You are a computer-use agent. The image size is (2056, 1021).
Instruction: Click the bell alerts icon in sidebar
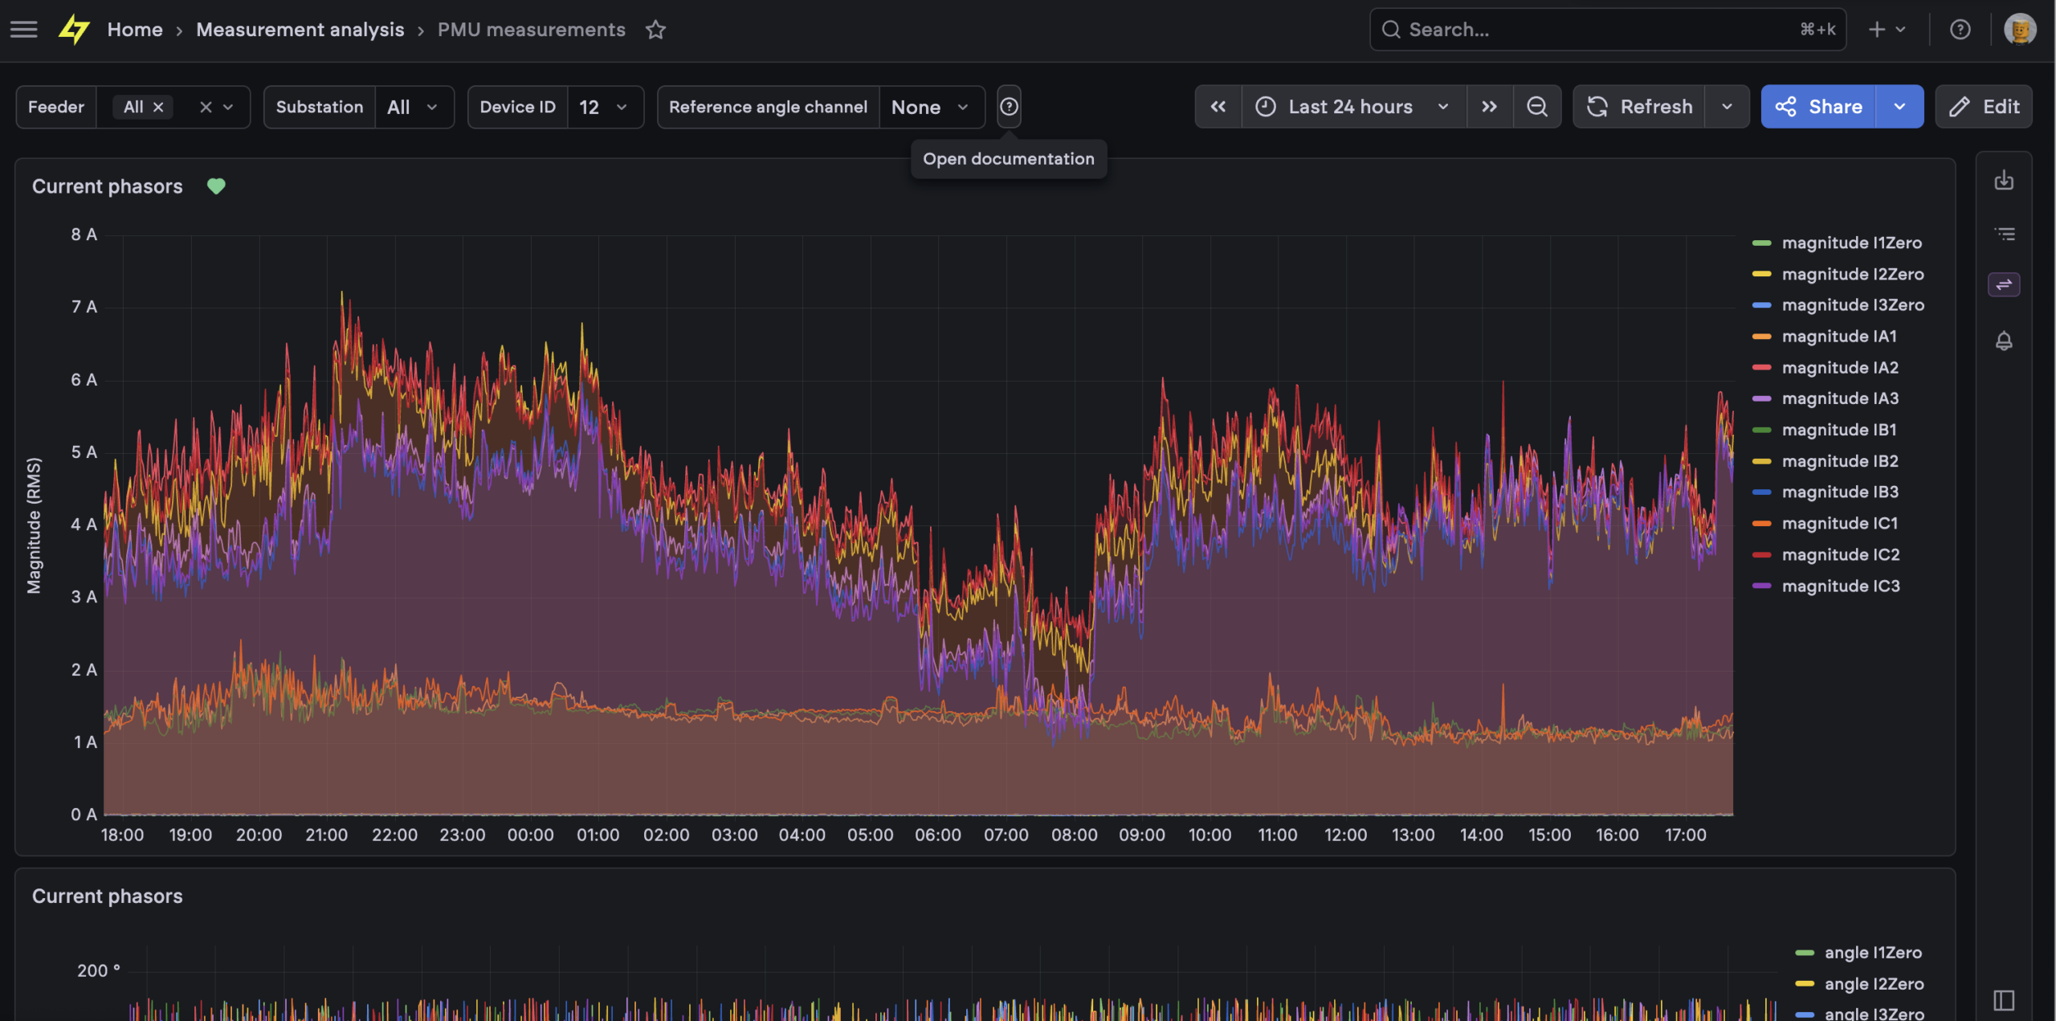(2004, 341)
